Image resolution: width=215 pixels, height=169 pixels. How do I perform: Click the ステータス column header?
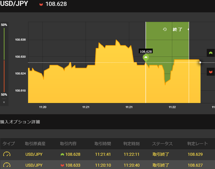(x=162, y=144)
